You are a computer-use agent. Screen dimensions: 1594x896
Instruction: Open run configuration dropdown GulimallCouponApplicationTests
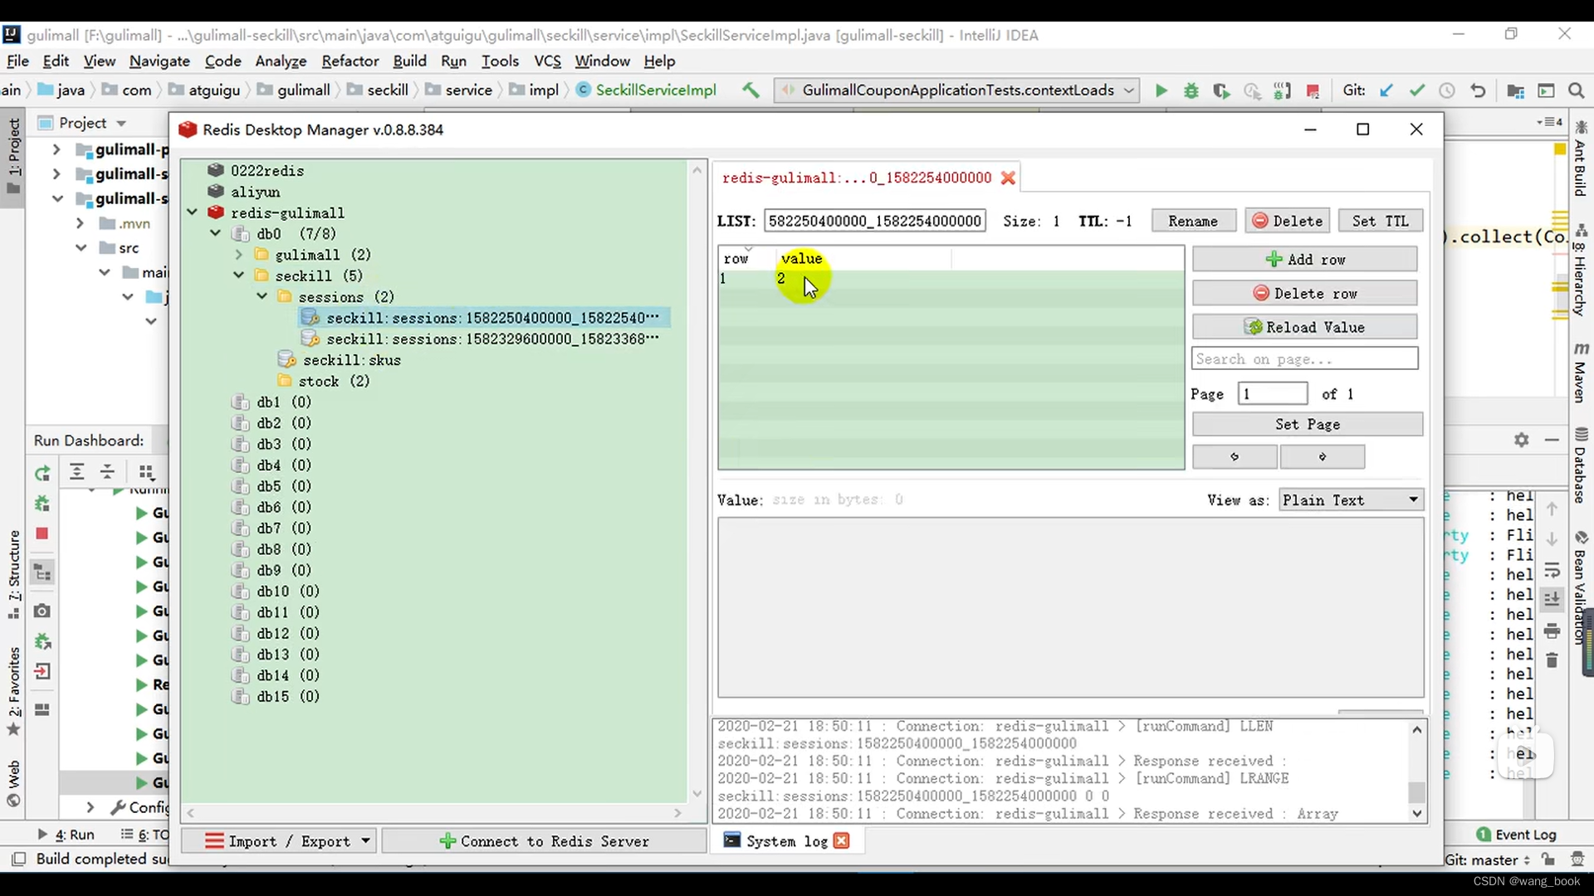coord(956,90)
